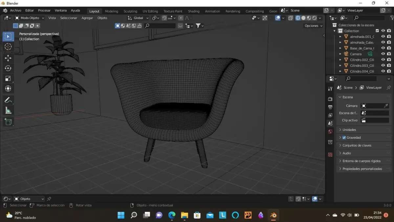Switch to rendered viewport shading
This screenshot has height=222, width=394.
coord(315,18)
